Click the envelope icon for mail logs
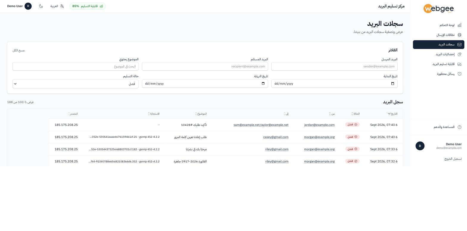The image size is (467, 231). [460, 45]
